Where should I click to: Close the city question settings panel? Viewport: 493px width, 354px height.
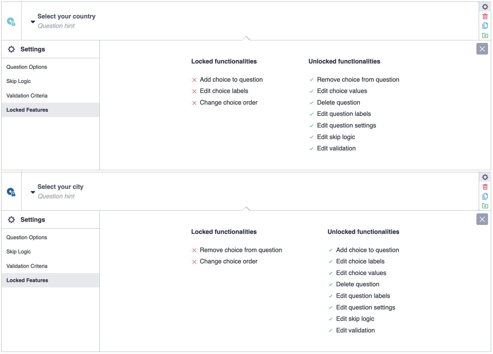(x=482, y=219)
